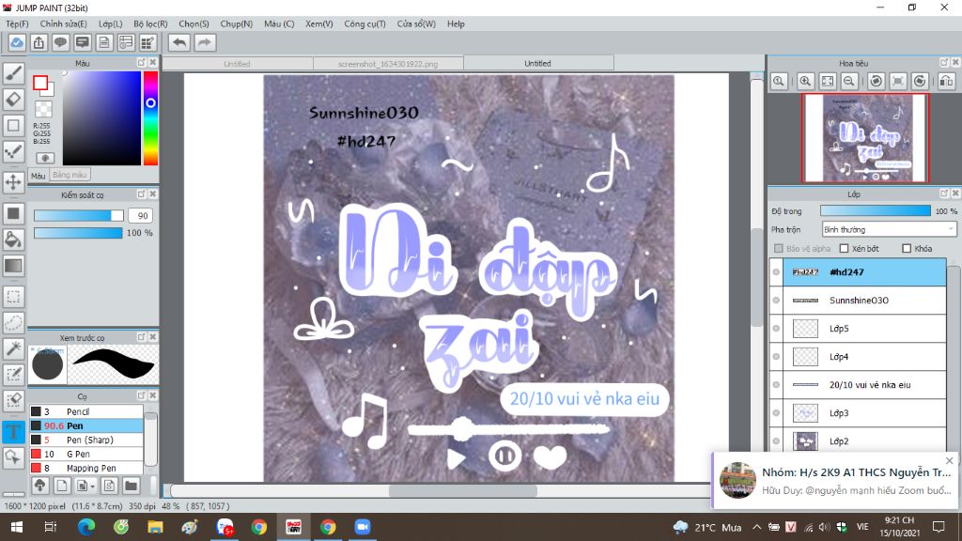This screenshot has height=541, width=962.
Task: Open the Bộ lọc(R) menu
Action: [x=150, y=23]
